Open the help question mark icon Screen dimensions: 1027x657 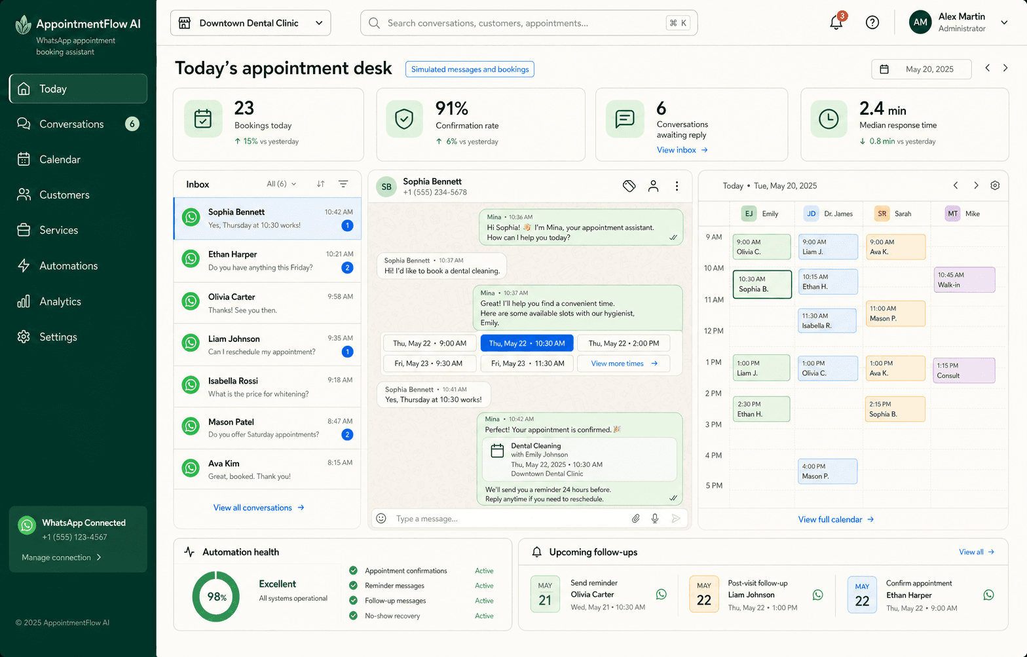pyautogui.click(x=872, y=22)
